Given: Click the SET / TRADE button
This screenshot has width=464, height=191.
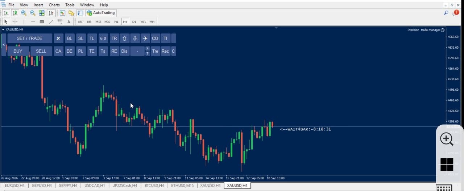Looking at the screenshot, I should click(x=29, y=38).
